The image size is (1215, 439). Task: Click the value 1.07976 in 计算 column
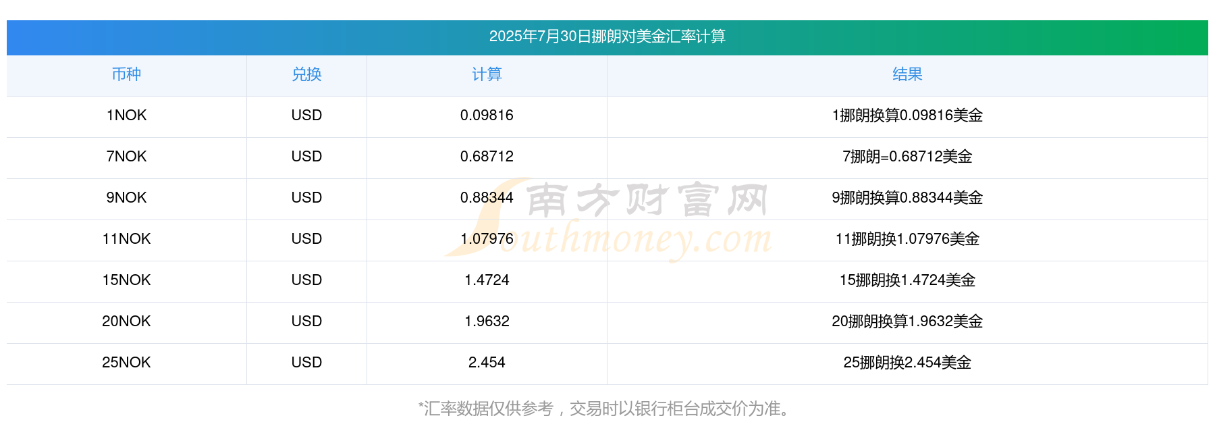click(487, 239)
